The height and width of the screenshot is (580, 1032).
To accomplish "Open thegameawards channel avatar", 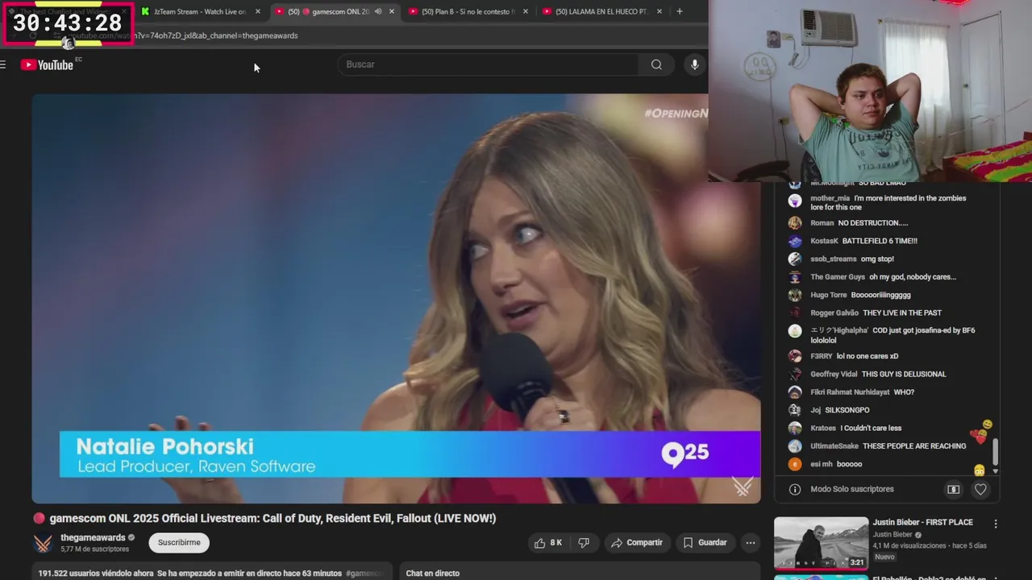I will pos(43,543).
